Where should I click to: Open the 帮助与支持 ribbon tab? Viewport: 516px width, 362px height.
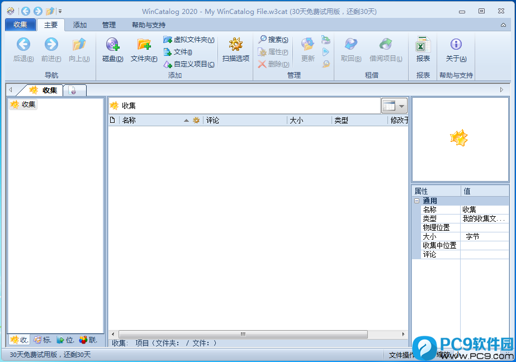tap(148, 25)
